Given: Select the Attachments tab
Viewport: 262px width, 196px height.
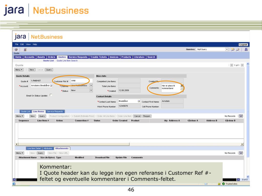Looking at the screenshot, I should tap(62, 148).
